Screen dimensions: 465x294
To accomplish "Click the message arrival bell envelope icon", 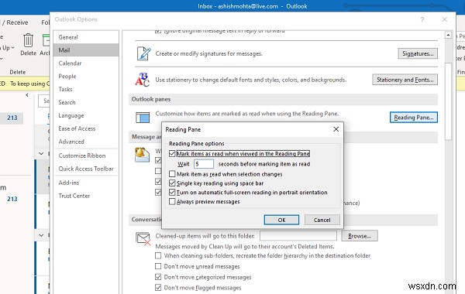I will click(142, 155).
